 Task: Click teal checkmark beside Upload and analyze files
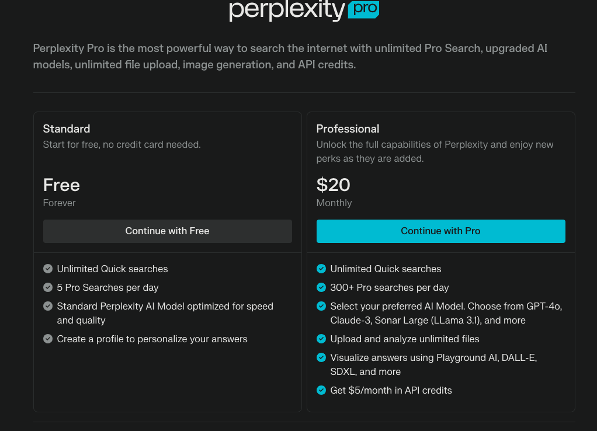321,339
